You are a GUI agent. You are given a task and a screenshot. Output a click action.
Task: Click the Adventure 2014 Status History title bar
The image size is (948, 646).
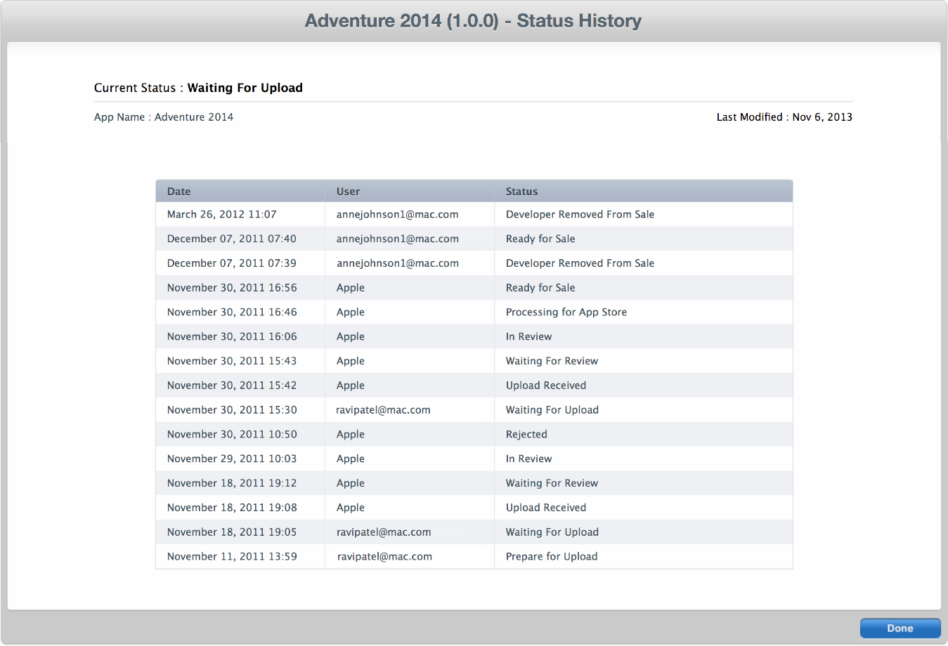(x=474, y=20)
